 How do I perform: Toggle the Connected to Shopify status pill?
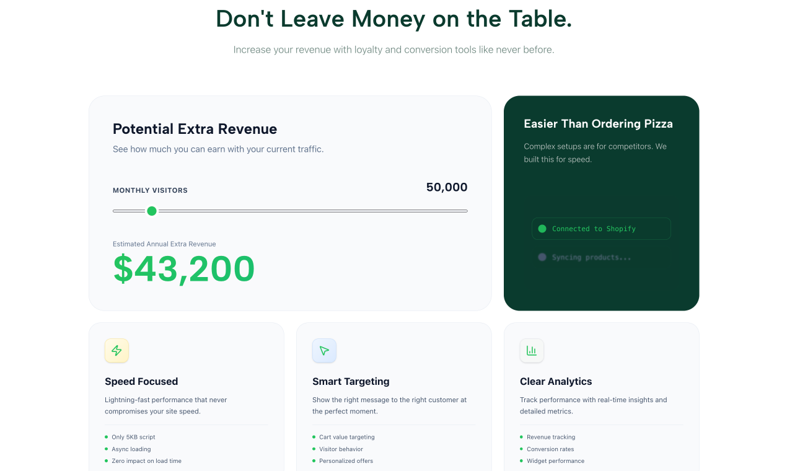click(x=601, y=228)
